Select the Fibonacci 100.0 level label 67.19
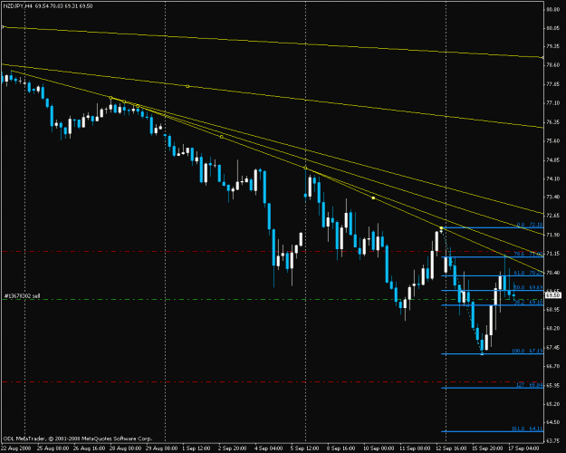This screenshot has height=453, width=566. (x=527, y=351)
